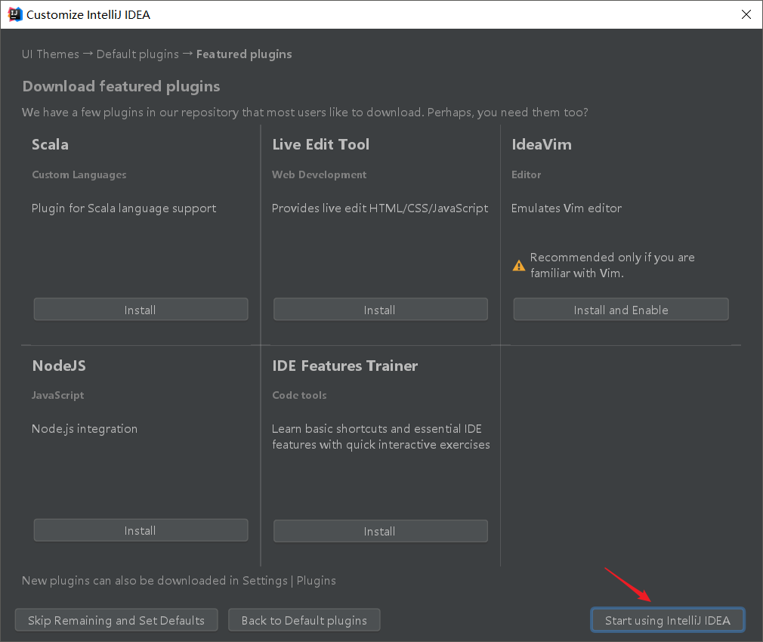
Task: Click the Code tools category label
Action: click(299, 396)
